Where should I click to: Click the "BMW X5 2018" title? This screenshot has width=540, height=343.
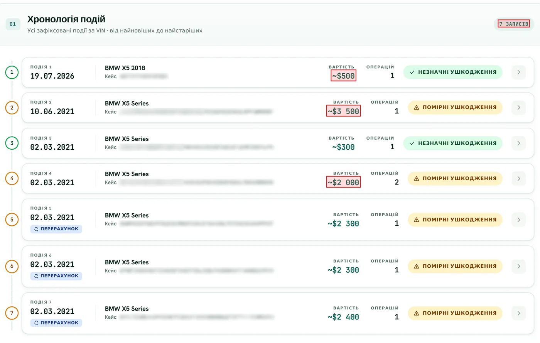(125, 68)
